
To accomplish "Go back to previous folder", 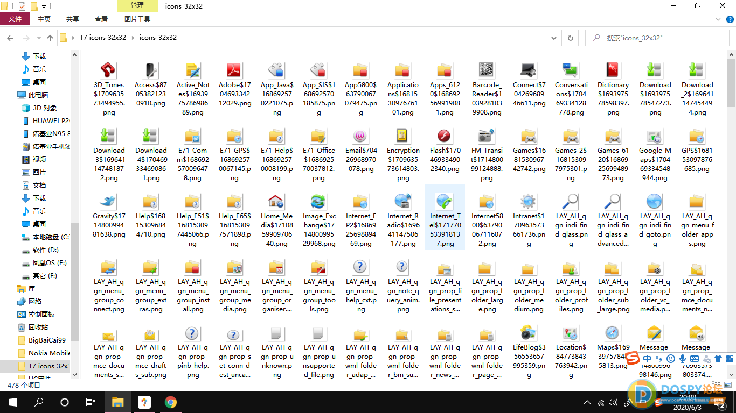I will (10, 38).
